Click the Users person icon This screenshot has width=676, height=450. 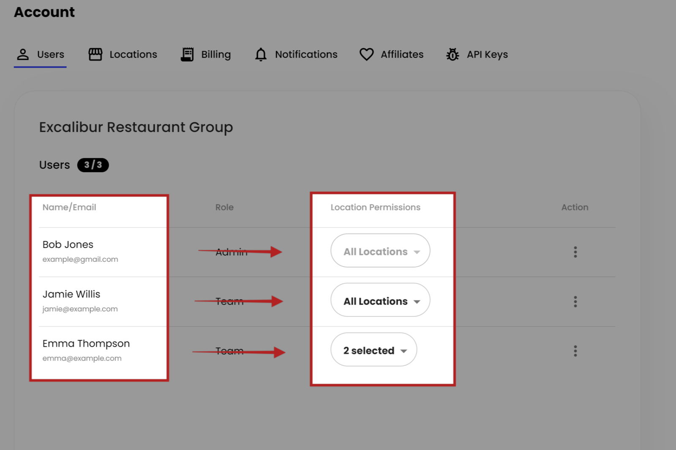[23, 55]
